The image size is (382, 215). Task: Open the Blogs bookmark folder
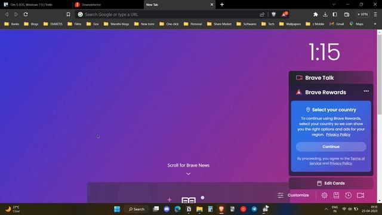click(x=31, y=24)
